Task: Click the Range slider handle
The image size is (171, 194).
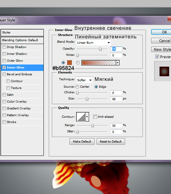Action: pos(92,126)
